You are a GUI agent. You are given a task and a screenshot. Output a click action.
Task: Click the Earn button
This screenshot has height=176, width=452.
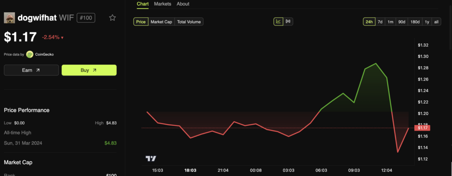(x=31, y=70)
